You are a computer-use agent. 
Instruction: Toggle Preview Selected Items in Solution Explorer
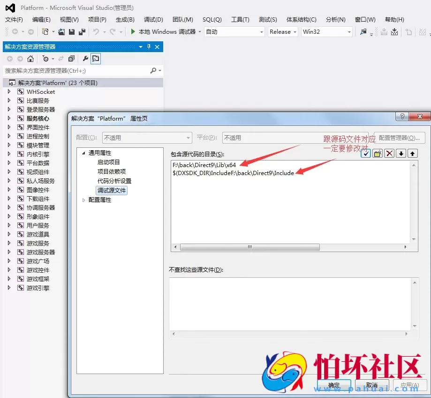pos(97,59)
